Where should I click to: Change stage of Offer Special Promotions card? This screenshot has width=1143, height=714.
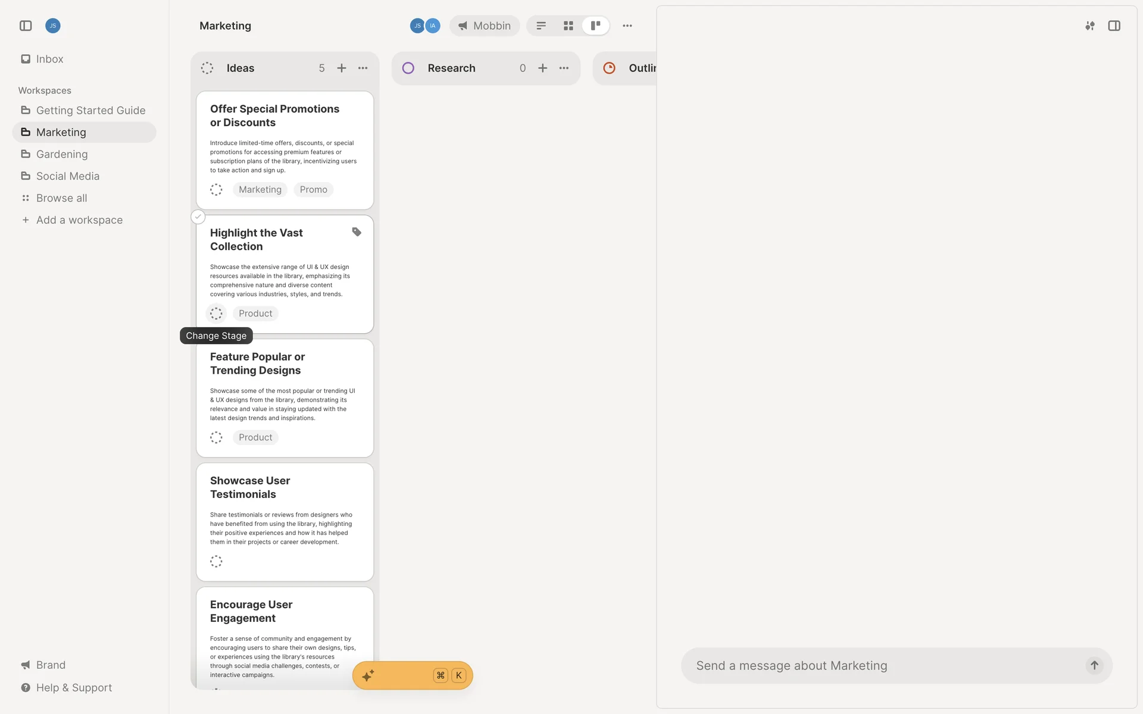tap(216, 190)
